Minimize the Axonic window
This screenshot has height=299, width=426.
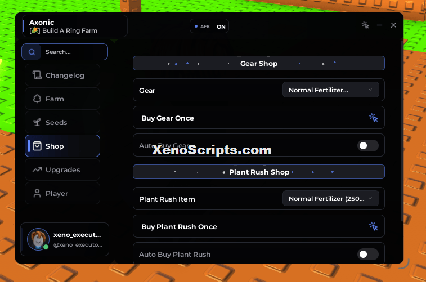click(x=379, y=25)
